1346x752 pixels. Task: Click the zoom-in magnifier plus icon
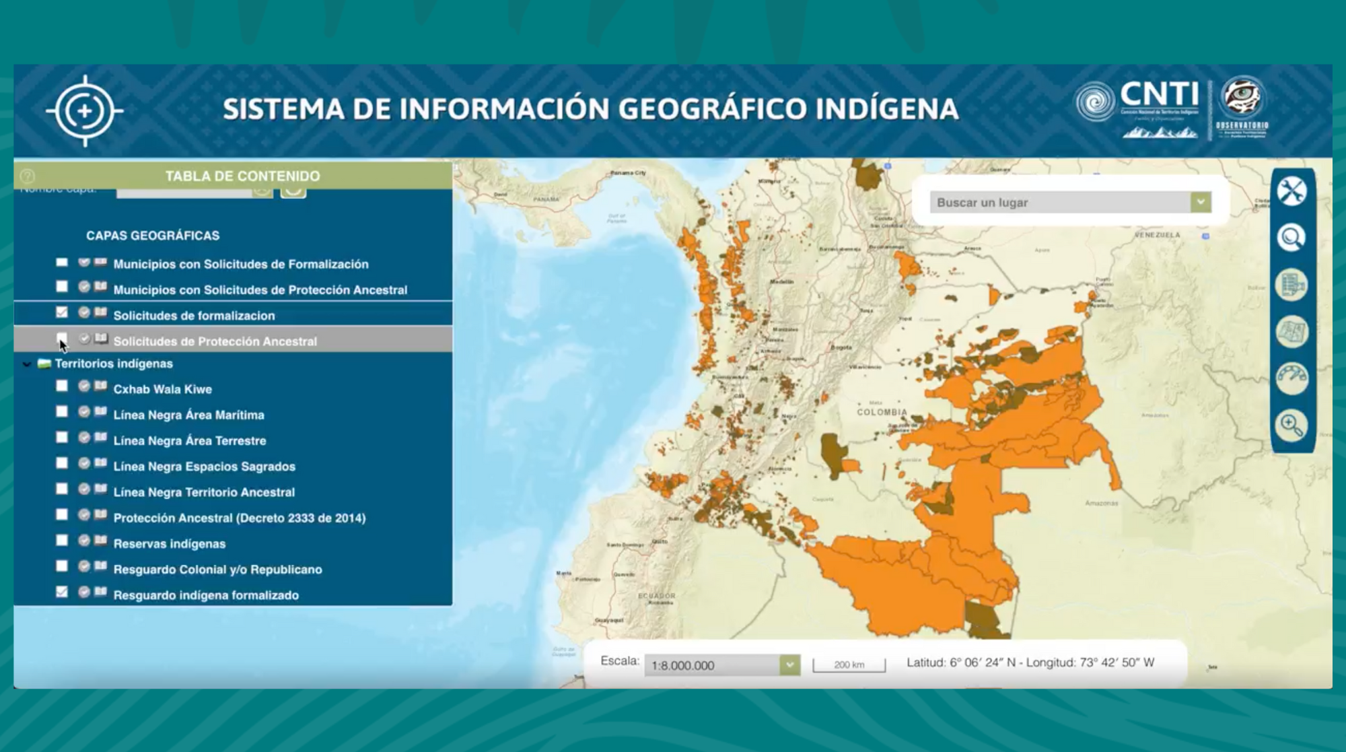click(1291, 425)
